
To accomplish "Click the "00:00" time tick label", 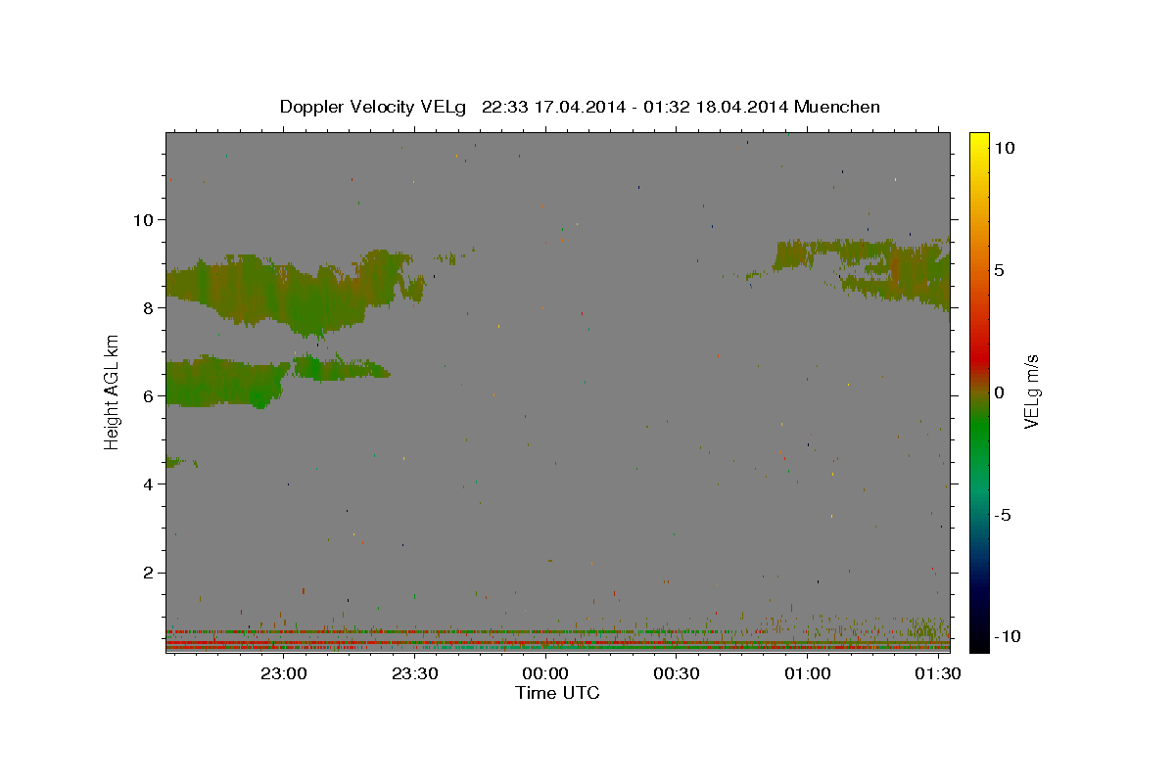I will click(545, 673).
